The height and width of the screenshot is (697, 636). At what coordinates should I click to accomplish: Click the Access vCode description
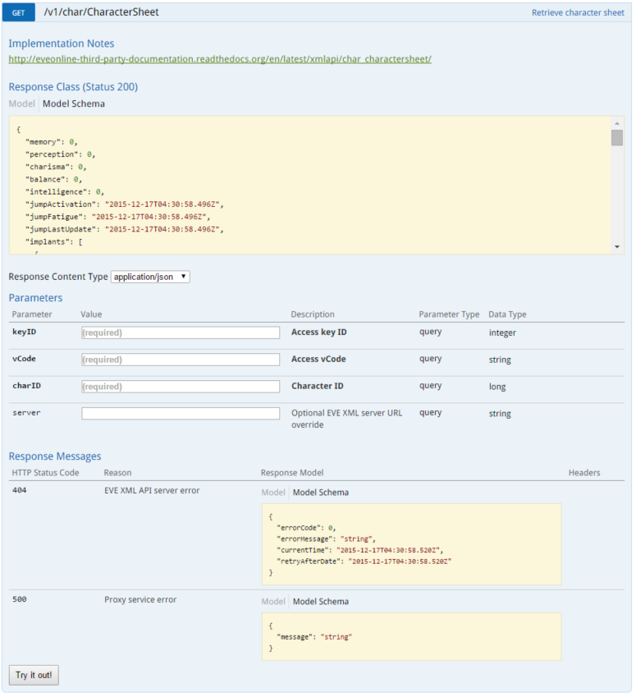(x=318, y=359)
